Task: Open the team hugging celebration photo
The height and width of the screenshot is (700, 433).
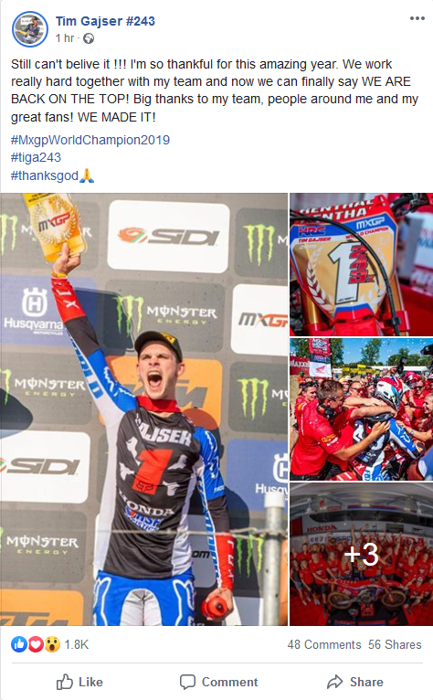Action: click(361, 409)
